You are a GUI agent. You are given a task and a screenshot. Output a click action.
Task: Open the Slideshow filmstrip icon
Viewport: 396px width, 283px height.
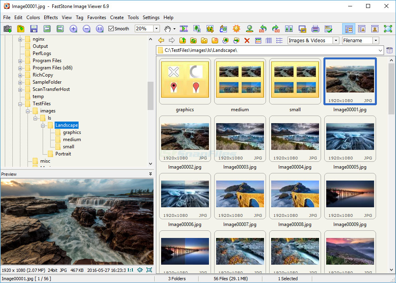click(x=184, y=29)
